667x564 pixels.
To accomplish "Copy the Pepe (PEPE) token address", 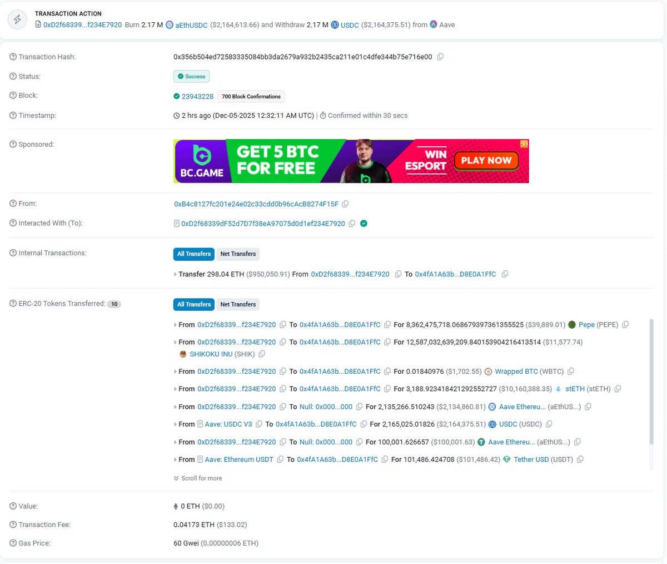I will (x=625, y=325).
